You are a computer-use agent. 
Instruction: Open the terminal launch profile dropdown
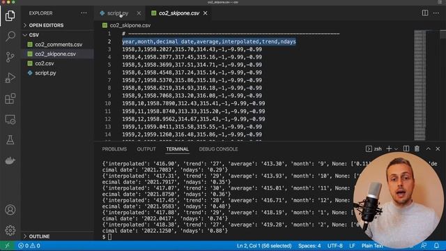[396, 149]
